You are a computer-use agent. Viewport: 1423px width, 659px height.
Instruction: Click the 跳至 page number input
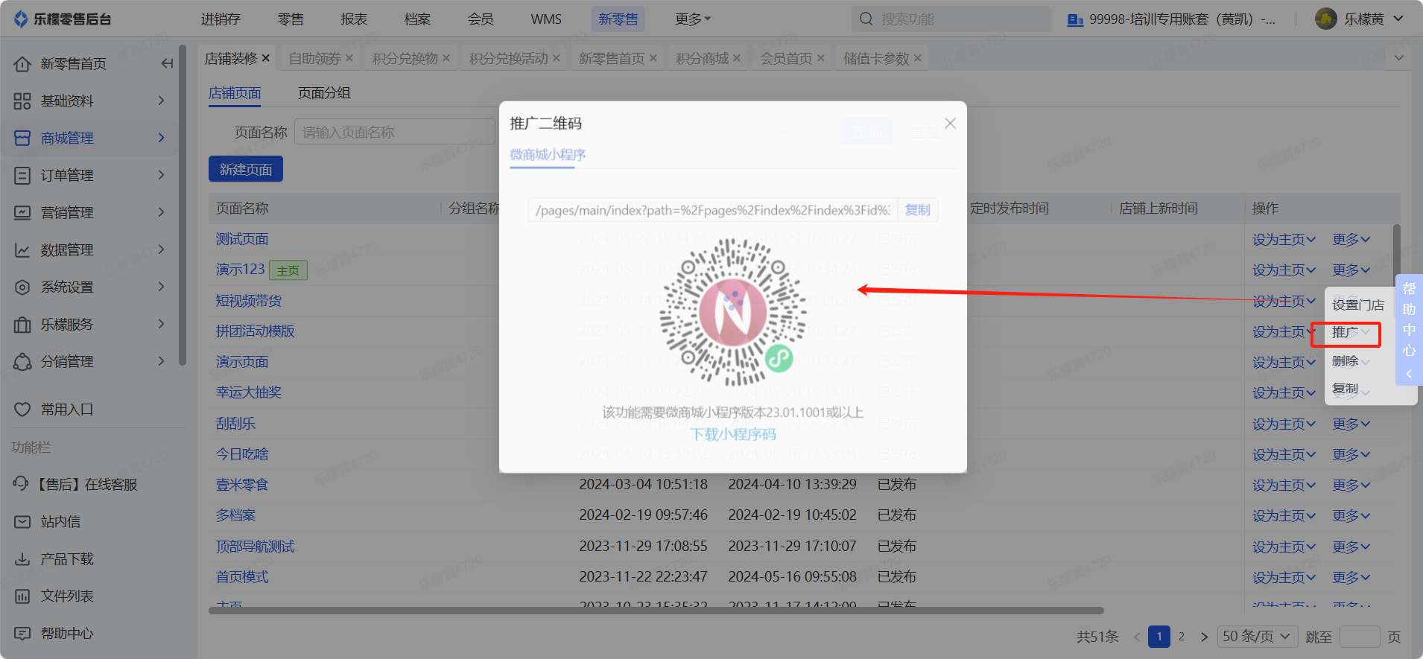point(1360,637)
